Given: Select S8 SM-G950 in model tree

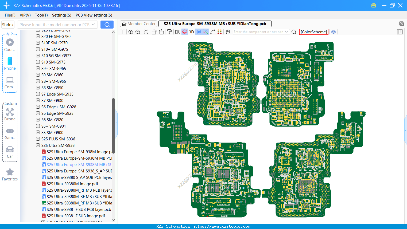Looking at the screenshot, I should pyautogui.click(x=52, y=88).
